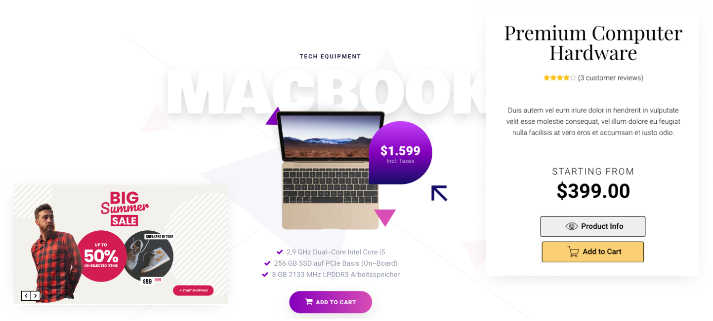
Task: Click the cart icon in purple Add to Cart
Action: [309, 302]
